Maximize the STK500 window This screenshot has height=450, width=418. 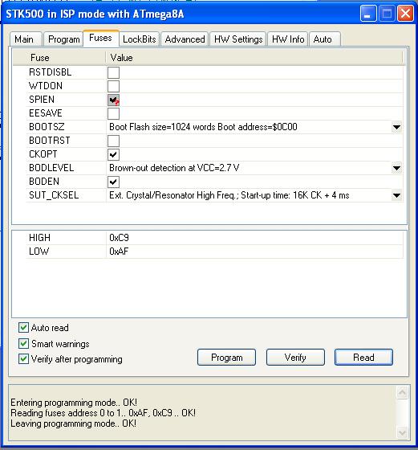(x=387, y=13)
